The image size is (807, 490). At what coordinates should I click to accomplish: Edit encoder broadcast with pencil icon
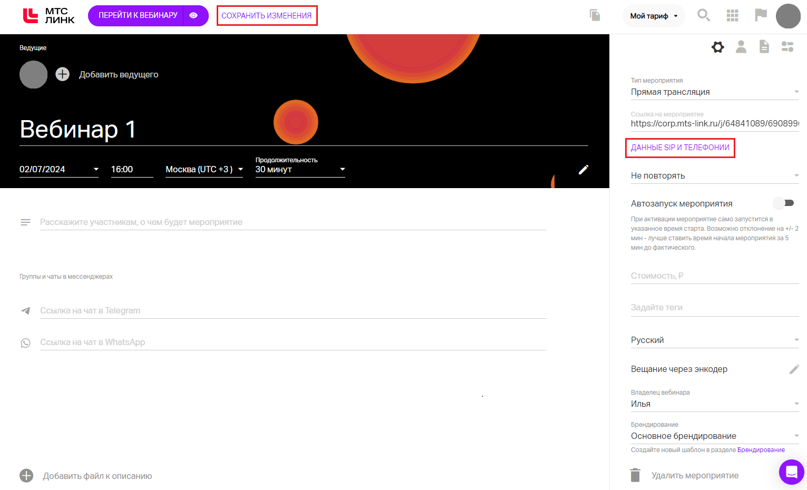pyautogui.click(x=794, y=369)
